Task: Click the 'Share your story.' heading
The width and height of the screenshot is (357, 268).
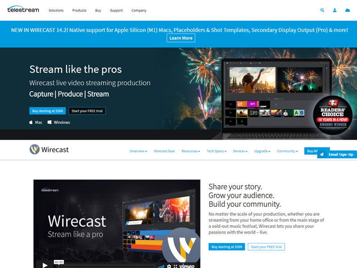Action: pyautogui.click(x=235, y=187)
